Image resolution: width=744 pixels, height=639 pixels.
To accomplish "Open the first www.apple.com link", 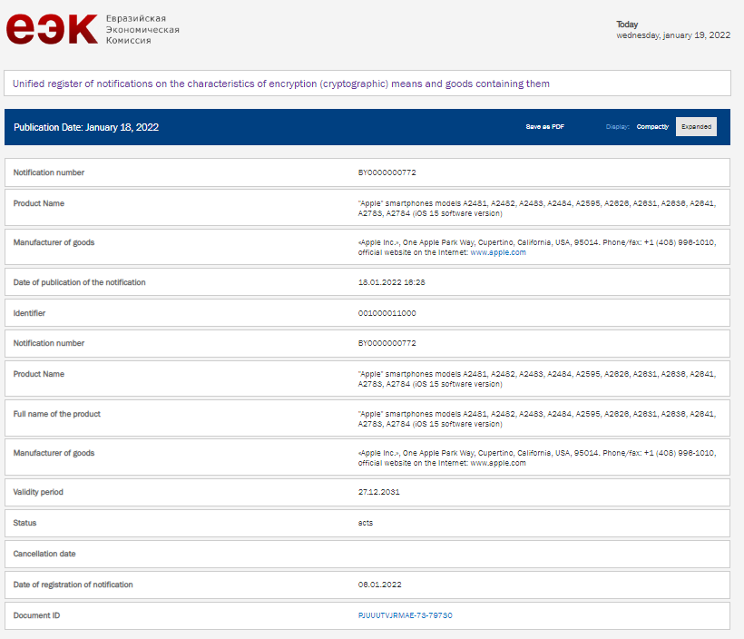I will 498,252.
